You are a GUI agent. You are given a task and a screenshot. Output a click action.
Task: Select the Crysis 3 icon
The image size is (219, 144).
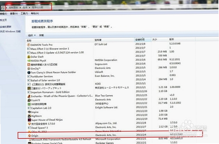point(29,100)
